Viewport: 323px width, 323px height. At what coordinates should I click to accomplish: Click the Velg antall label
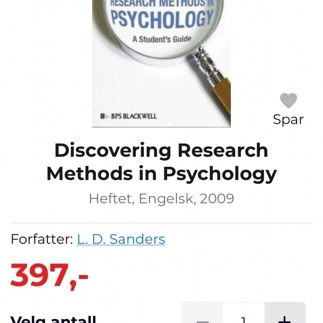click(x=53, y=319)
